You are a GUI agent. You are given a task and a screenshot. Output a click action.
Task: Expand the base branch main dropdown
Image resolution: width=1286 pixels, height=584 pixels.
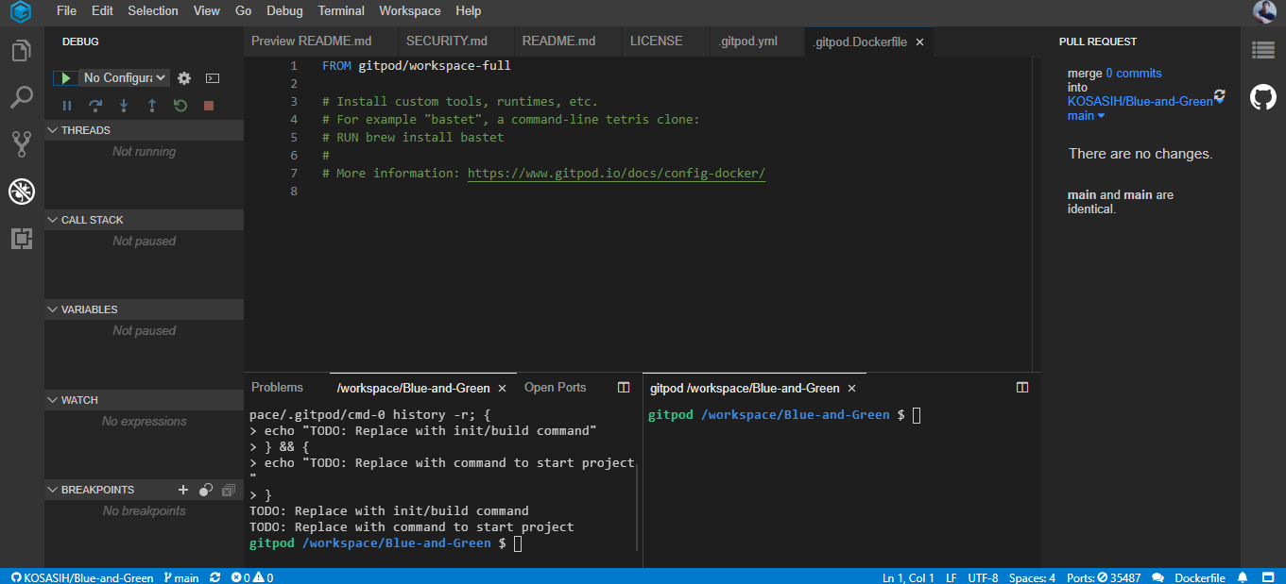coord(1087,116)
